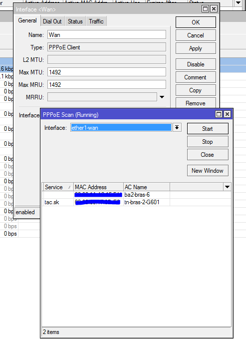Switch to the Traffic tab
The height and width of the screenshot is (339, 246).
click(96, 21)
